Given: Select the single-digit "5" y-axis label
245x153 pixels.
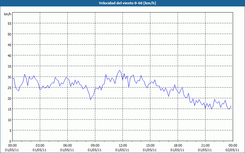Looking at the screenshot, I should [x=10, y=131].
